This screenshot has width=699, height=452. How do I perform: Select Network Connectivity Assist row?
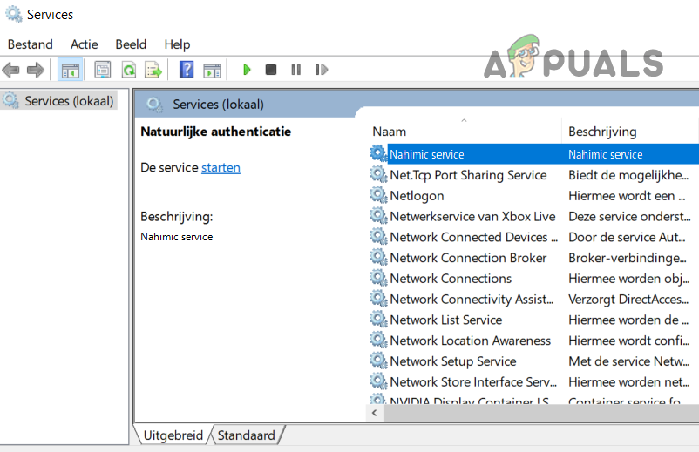[x=533, y=300]
